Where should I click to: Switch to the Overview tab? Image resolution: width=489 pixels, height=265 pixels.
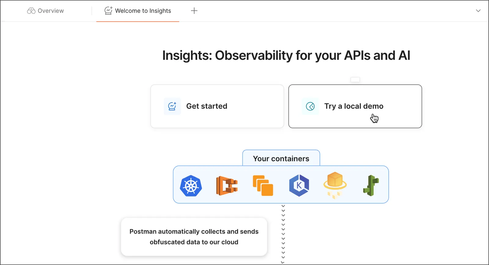(46, 11)
